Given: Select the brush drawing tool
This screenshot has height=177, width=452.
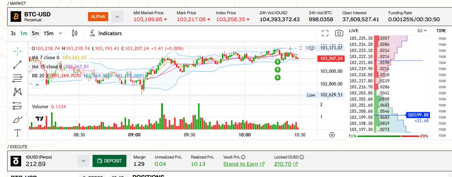Looking at the screenshot, I should (x=17, y=120).
